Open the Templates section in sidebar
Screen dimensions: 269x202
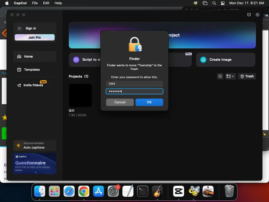(x=35, y=69)
